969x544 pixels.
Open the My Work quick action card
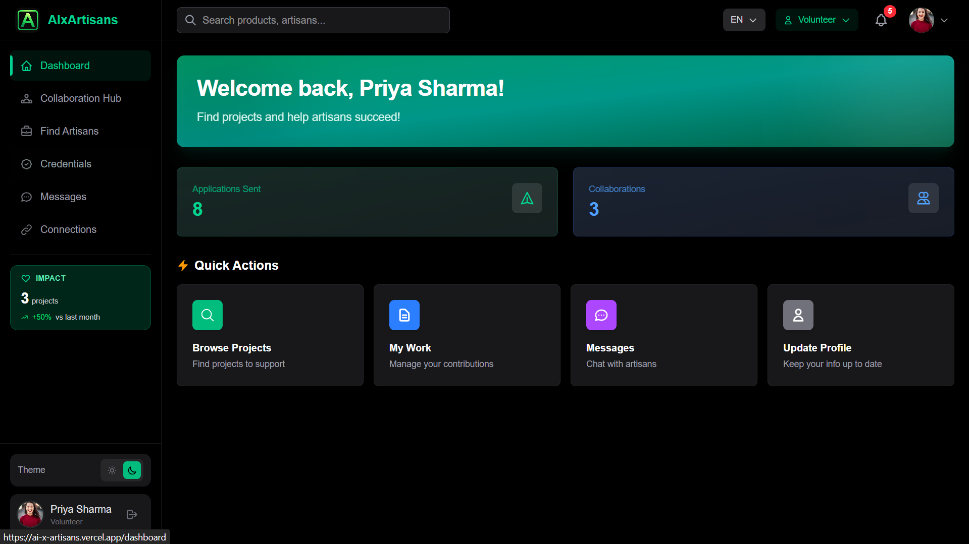(x=467, y=335)
